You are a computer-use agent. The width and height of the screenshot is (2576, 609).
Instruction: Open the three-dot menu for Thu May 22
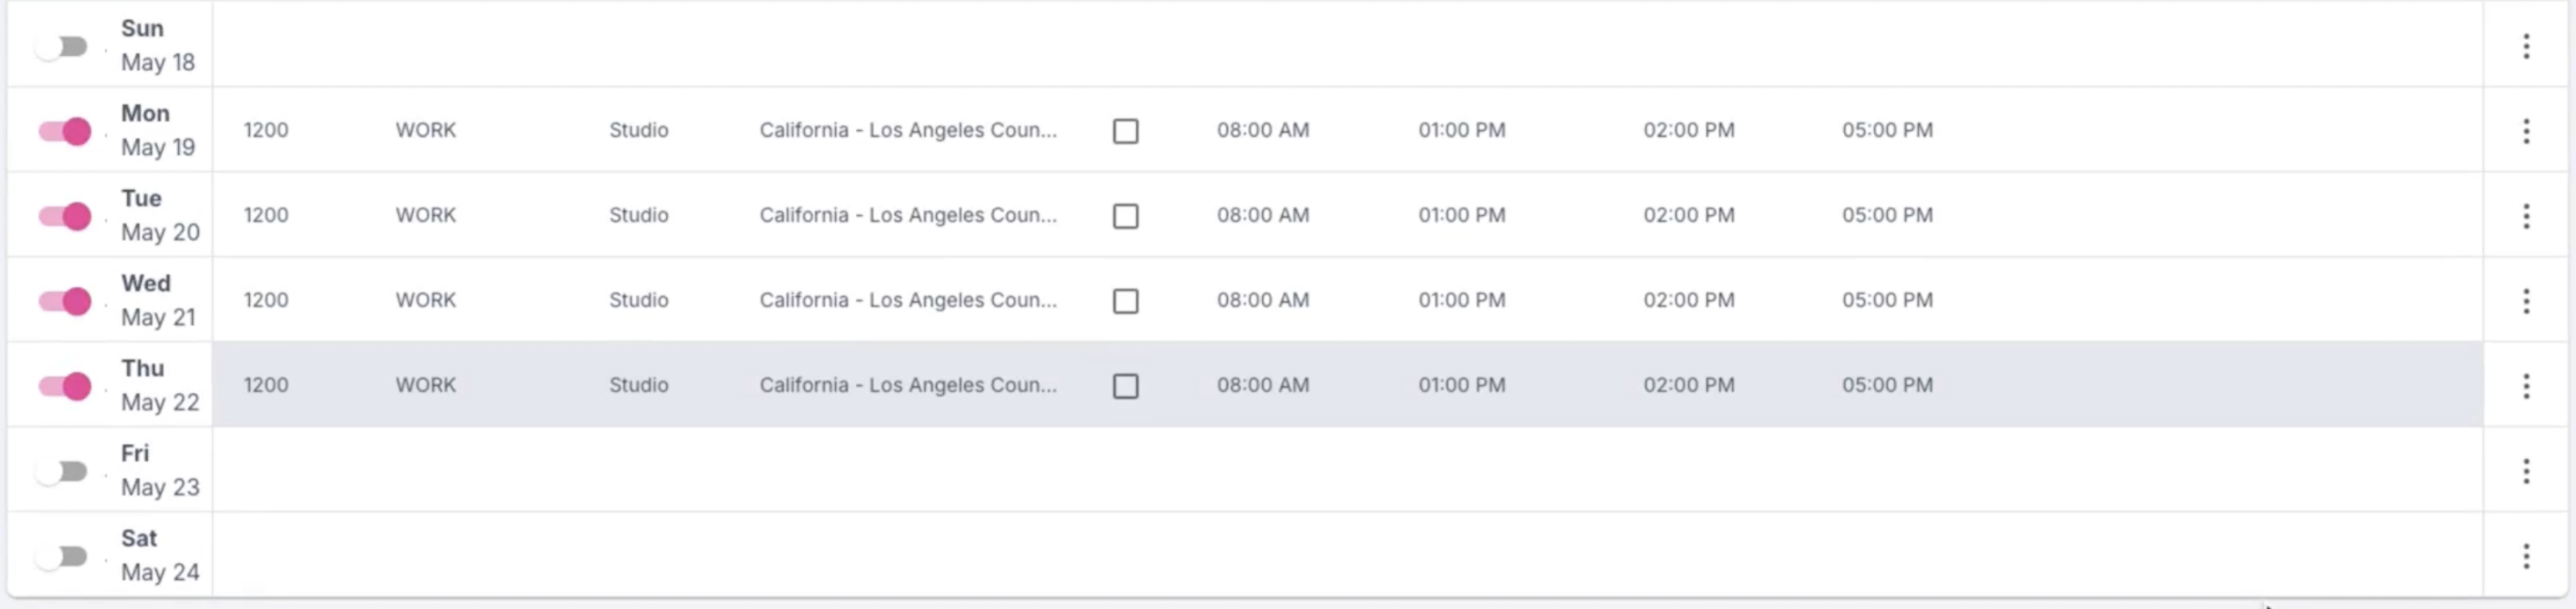[2526, 385]
